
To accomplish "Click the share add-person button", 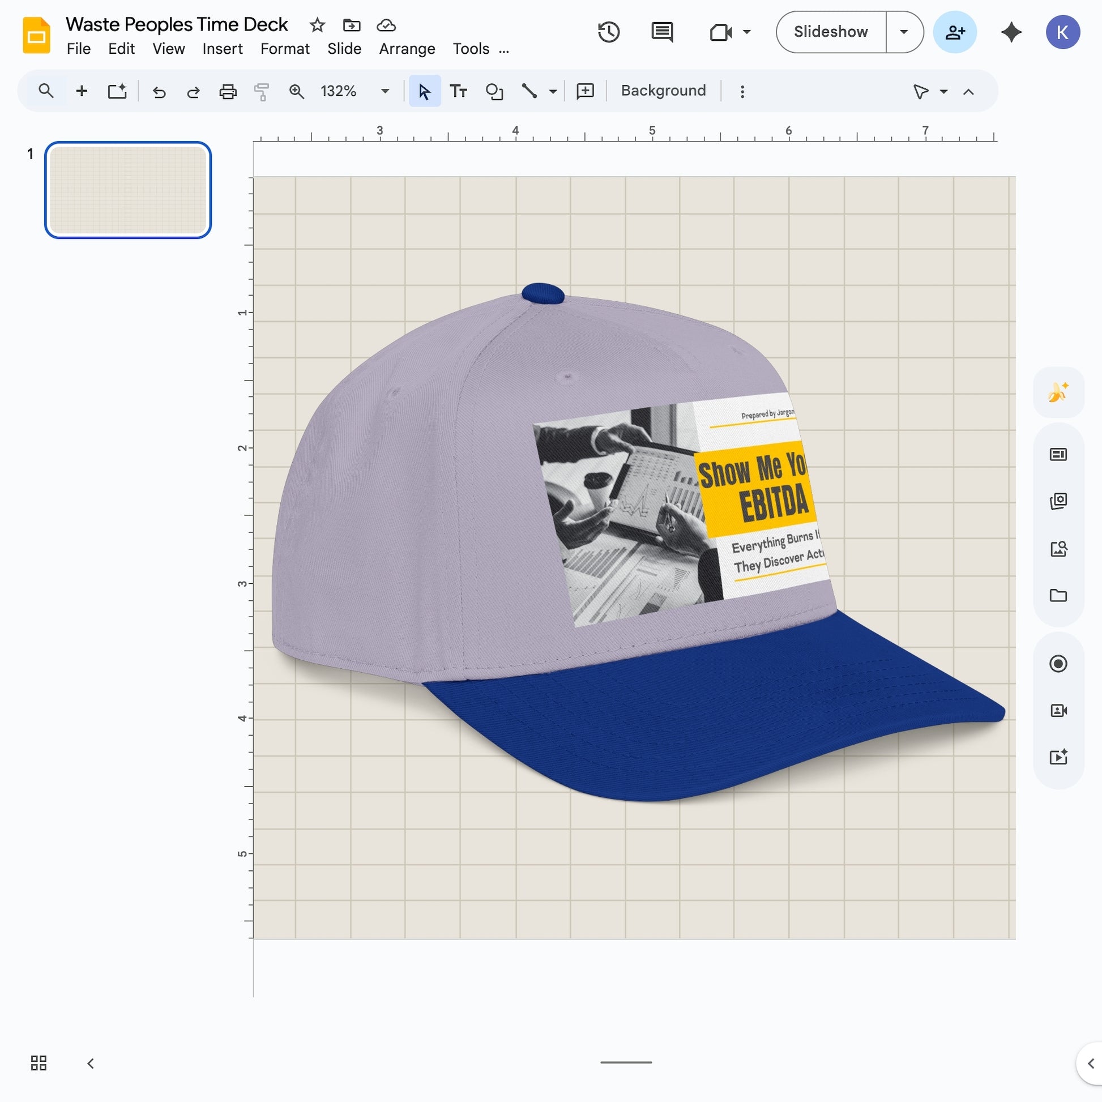I will click(x=955, y=32).
